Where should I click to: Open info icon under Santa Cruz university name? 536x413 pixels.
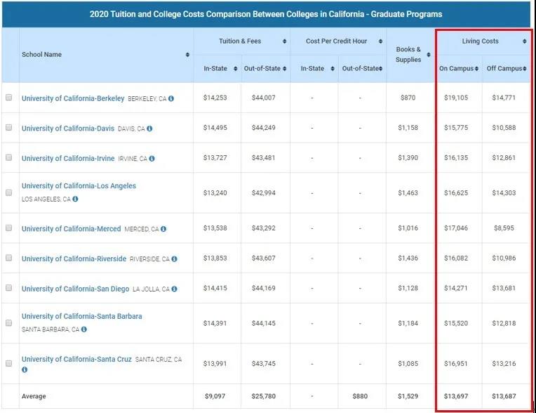click(25, 369)
